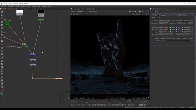Click the current frame number field
Screen dimensions: 196x110
point(109,105)
